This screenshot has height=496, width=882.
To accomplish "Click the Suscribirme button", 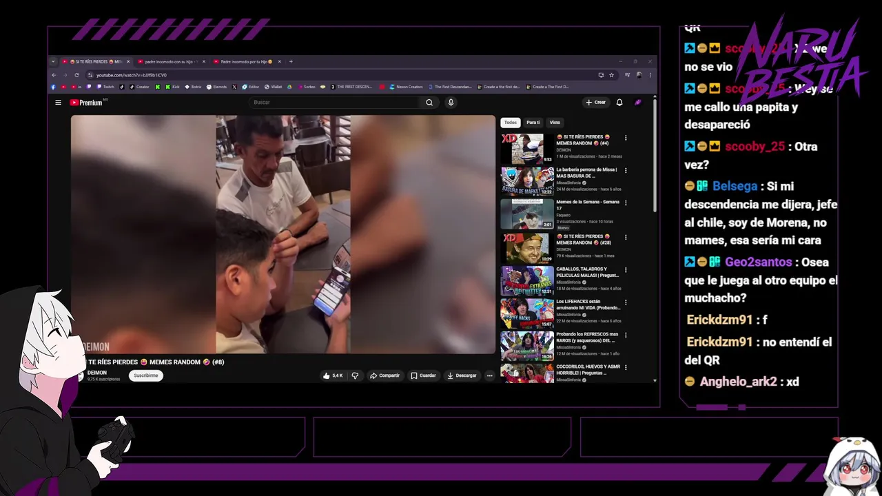I will [146, 375].
